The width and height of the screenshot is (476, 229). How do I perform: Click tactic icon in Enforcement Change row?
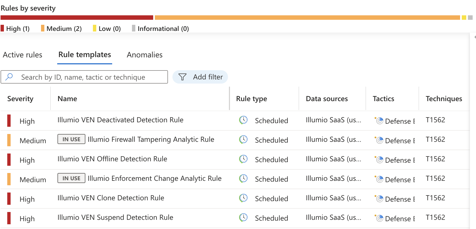tap(379, 179)
